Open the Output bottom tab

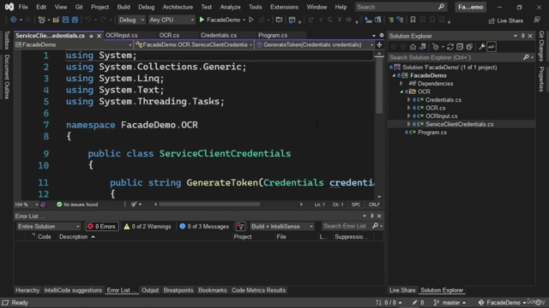pos(150,290)
